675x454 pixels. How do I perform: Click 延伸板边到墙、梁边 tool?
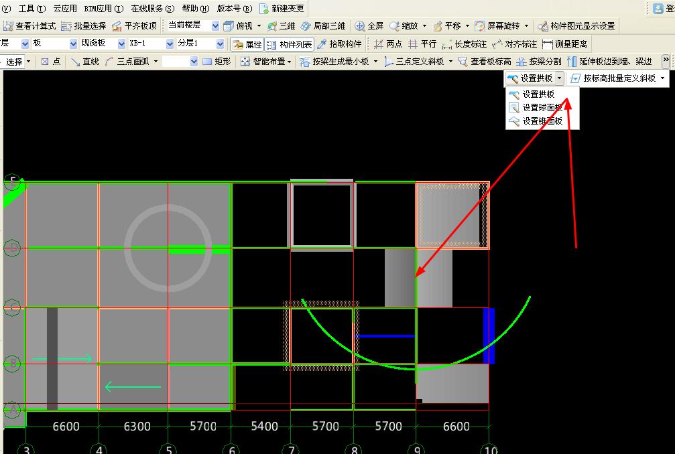tap(609, 62)
